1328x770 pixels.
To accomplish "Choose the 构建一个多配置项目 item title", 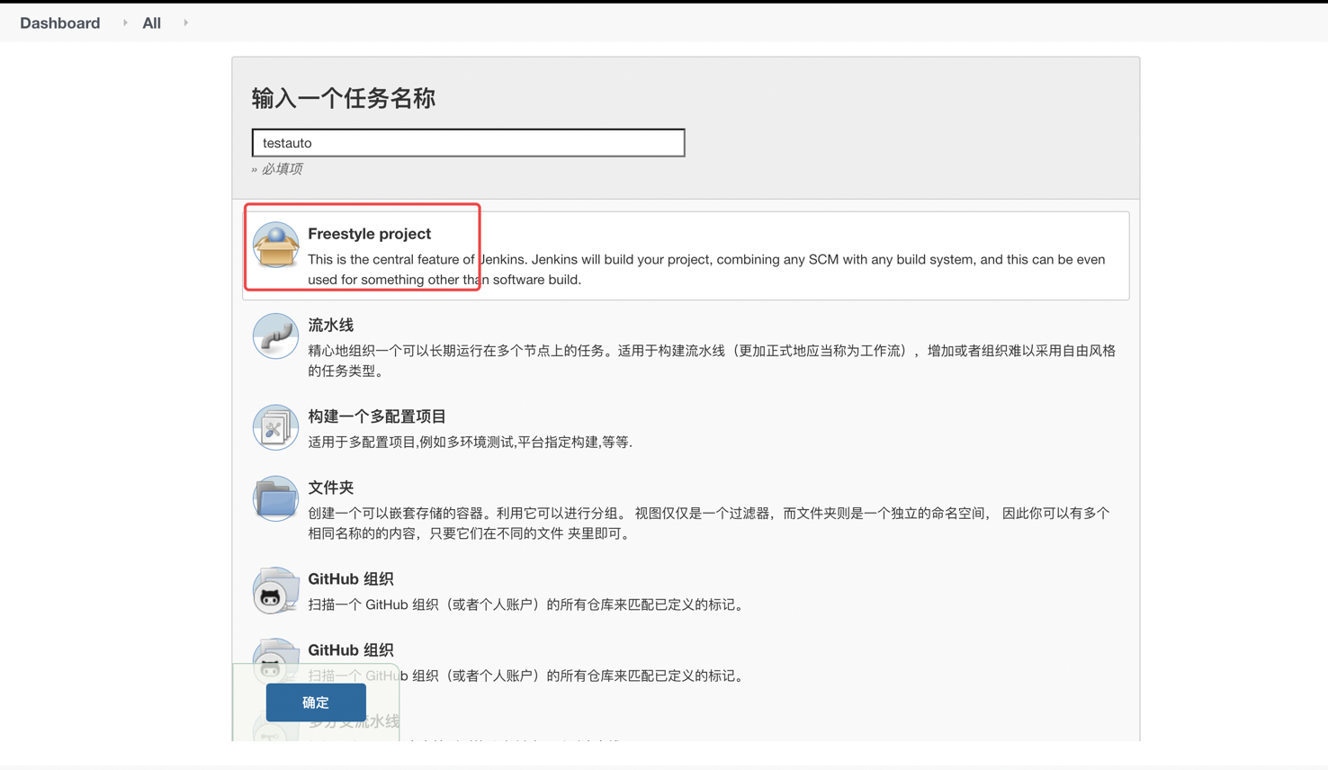I will [x=377, y=416].
